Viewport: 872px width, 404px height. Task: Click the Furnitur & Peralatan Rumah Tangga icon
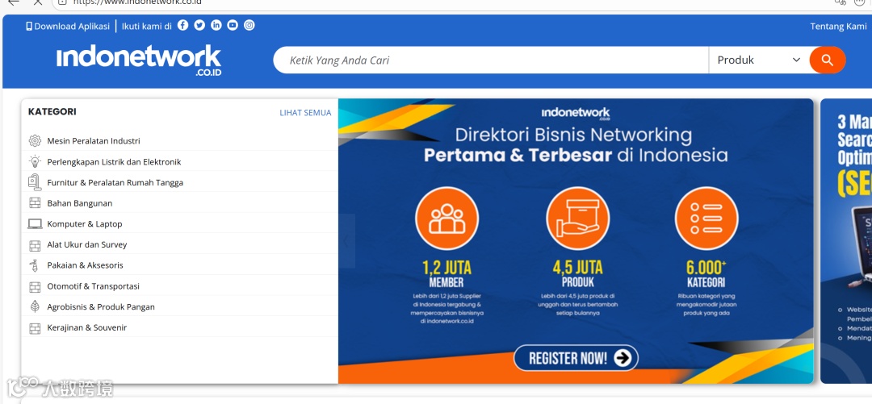pos(35,182)
